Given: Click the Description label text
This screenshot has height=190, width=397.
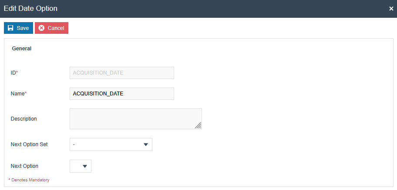Looking at the screenshot, I should [x=24, y=118].
